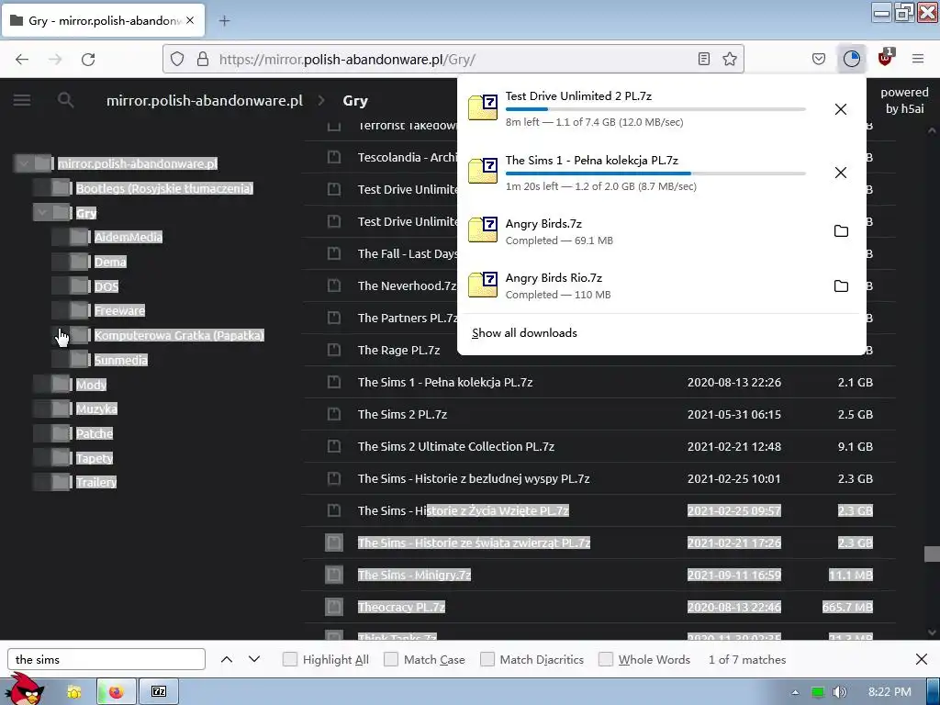
Task: Tick the checkbox beside The Sims 2 PL.7z
Action: point(334,414)
